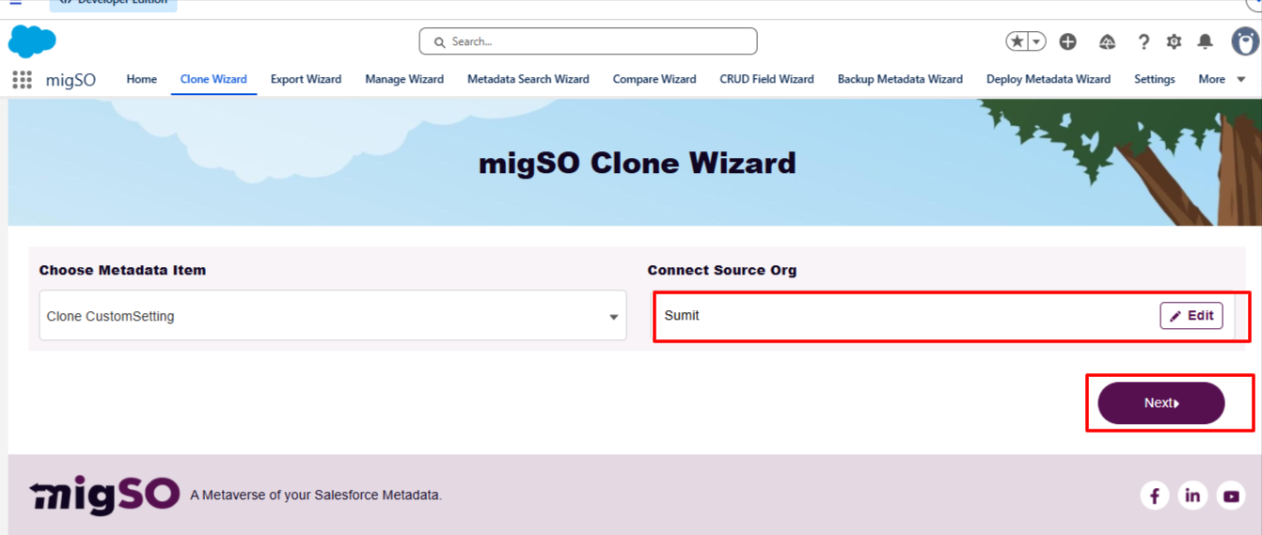The image size is (1262, 535).
Task: Open the Deploy Metadata Wizard tab
Action: tap(1049, 79)
